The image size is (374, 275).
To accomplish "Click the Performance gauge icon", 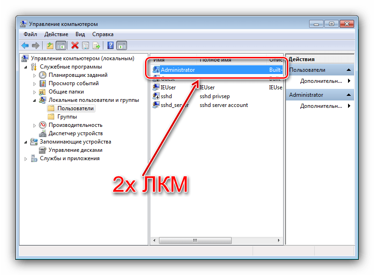I will [x=43, y=125].
